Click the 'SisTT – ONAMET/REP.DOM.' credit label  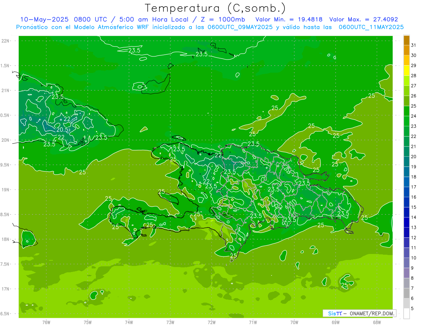tap(360, 313)
